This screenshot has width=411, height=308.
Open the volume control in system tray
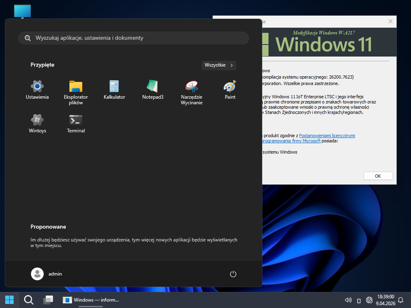[x=348, y=300]
